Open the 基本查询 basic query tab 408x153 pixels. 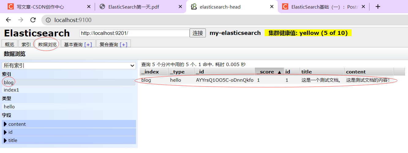click(73, 44)
